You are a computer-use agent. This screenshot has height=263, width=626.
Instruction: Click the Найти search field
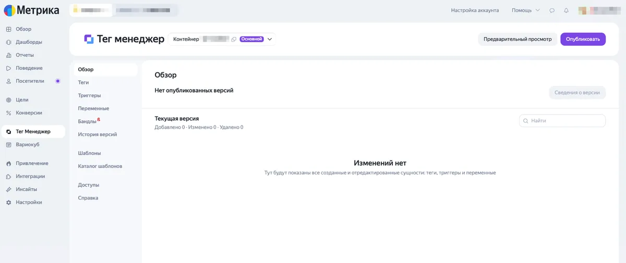[x=562, y=121]
